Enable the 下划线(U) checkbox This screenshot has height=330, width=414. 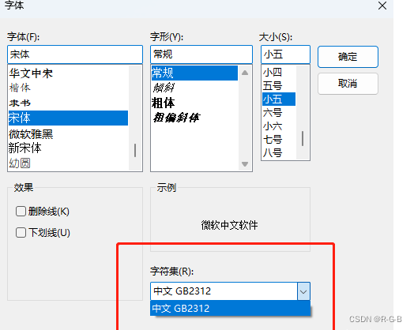click(21, 233)
